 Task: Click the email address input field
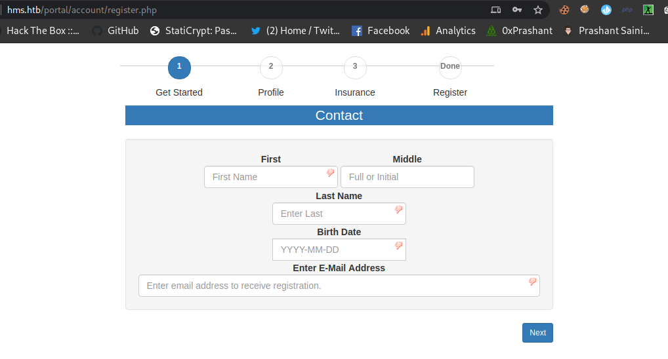pos(333,286)
